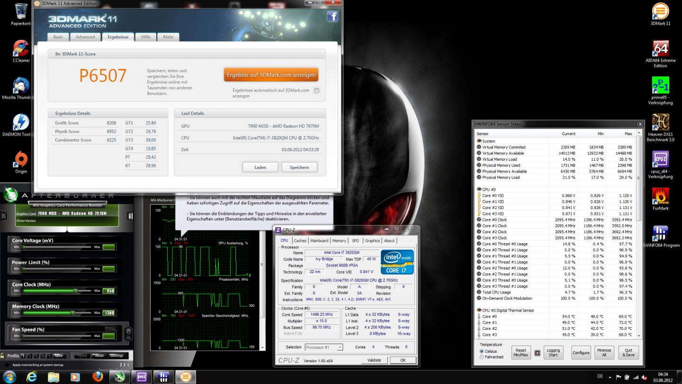
Task: Open the FurMark desktop shortcut
Action: point(660,196)
